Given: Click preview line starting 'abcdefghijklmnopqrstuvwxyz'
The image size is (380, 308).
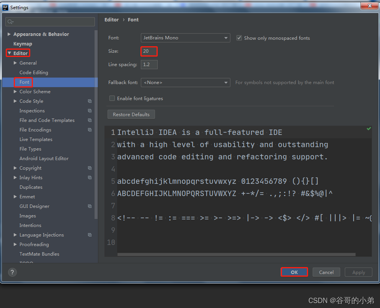Looking at the screenshot, I should point(218,181).
